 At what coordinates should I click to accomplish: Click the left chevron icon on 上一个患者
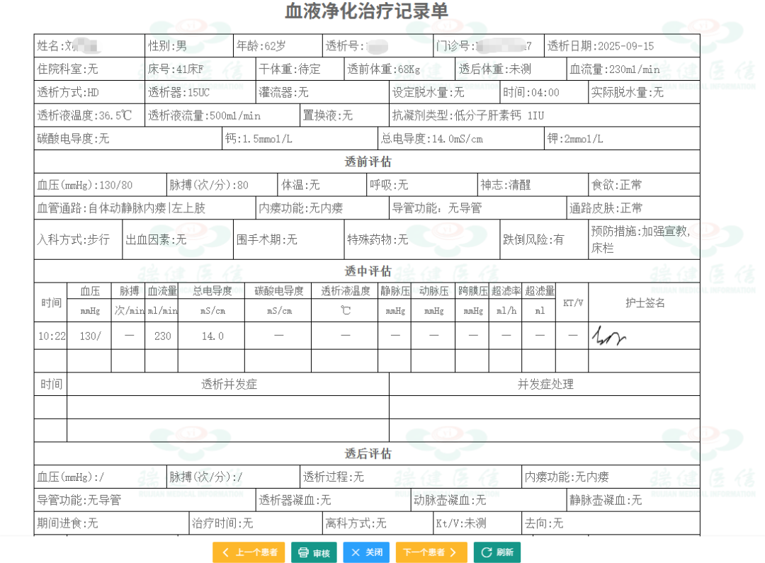pyautogui.click(x=226, y=552)
